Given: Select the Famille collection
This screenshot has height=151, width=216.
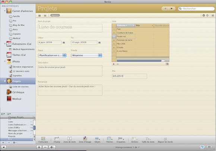Looking at the screenshot, I should (14, 16).
